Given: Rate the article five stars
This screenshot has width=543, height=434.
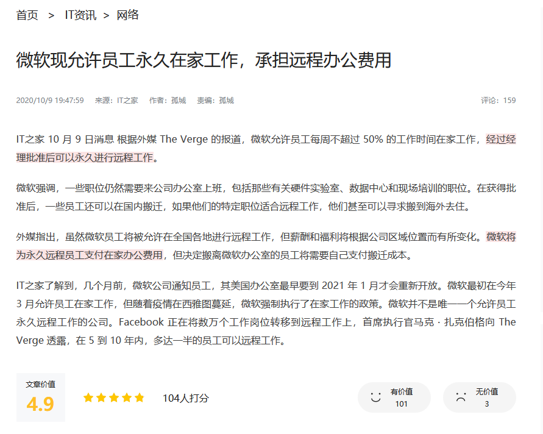Looking at the screenshot, I should 140,397.
